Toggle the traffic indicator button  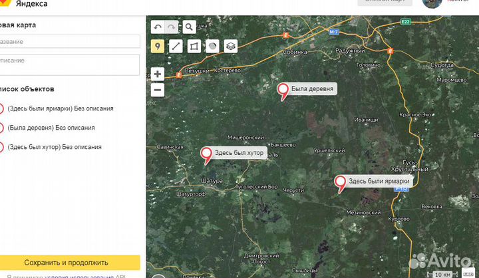[212, 46]
